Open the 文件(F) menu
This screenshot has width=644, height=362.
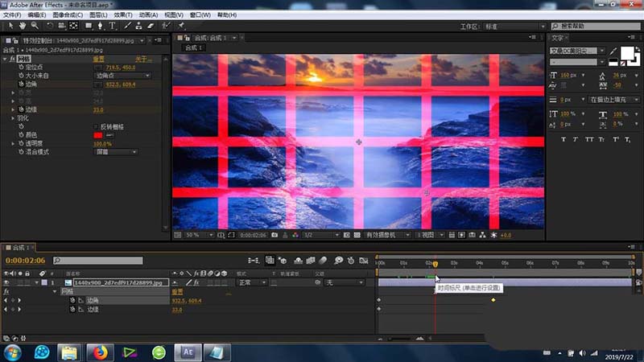(12, 14)
